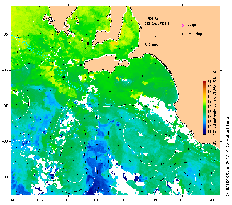Pick the yellow band of the colorbar
This screenshot has height=205, width=232.
coord(204,99)
